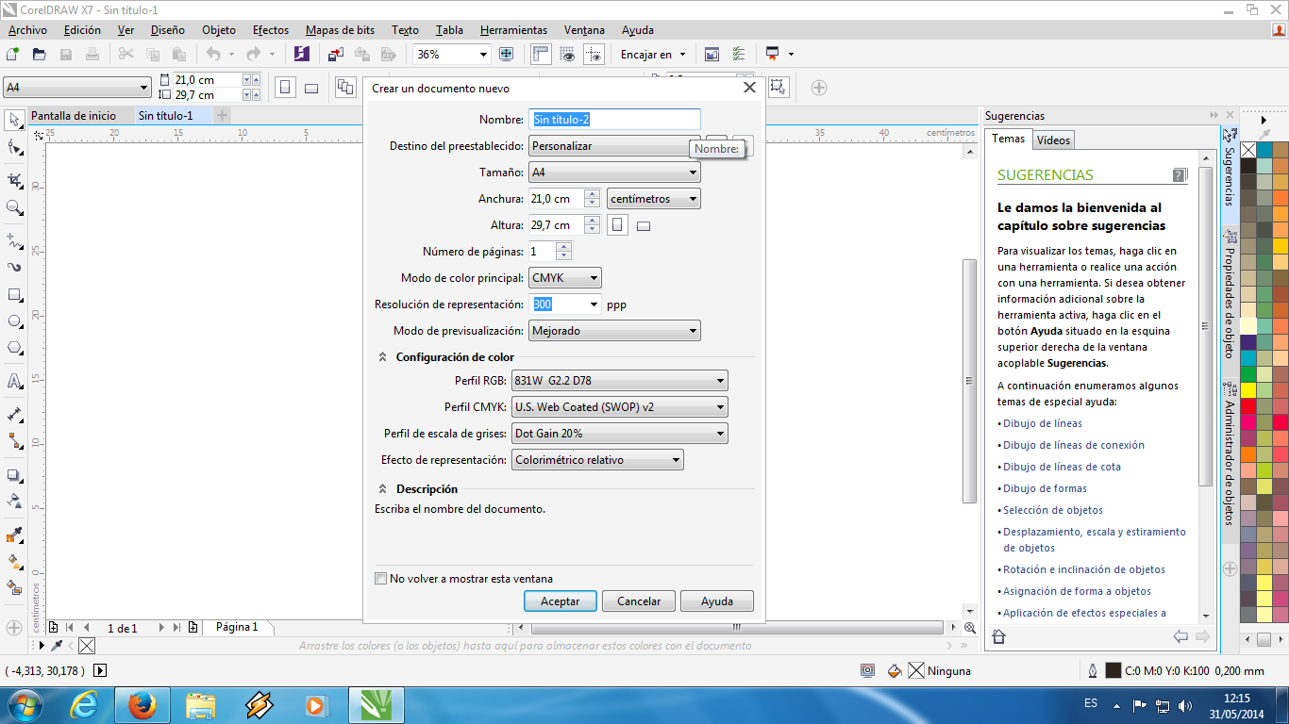Select the Polygon tool
Image resolution: width=1289 pixels, height=724 pixels.
click(14, 348)
